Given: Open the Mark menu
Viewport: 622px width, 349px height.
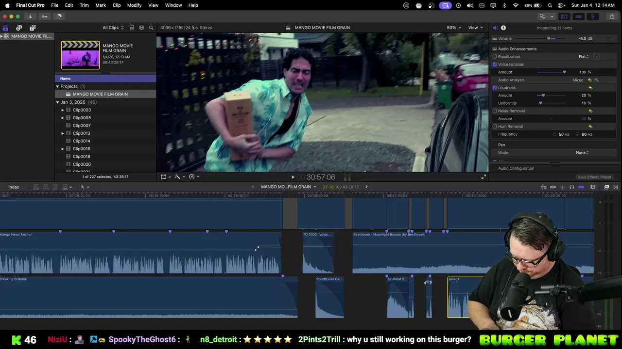Looking at the screenshot, I should tap(101, 5).
